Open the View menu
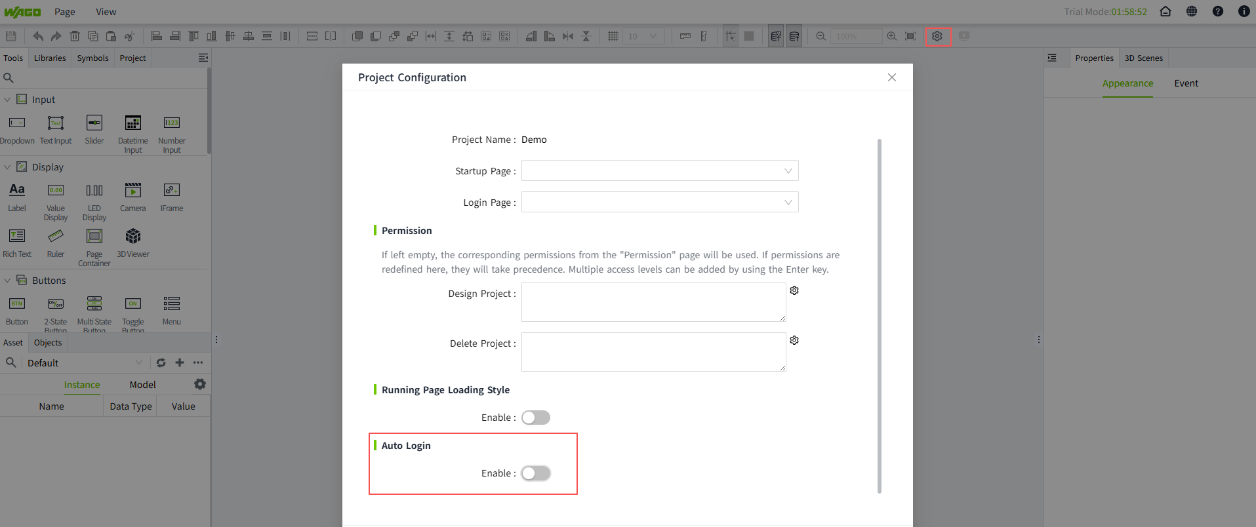This screenshot has width=1256, height=527. (106, 12)
